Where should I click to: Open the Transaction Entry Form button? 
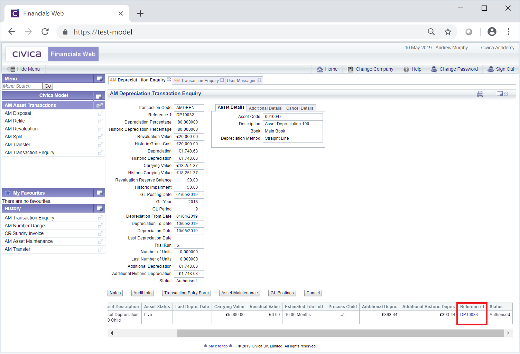click(186, 293)
